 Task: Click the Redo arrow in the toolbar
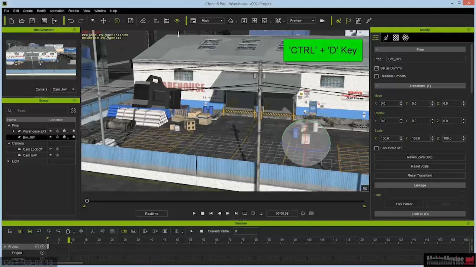81,21
